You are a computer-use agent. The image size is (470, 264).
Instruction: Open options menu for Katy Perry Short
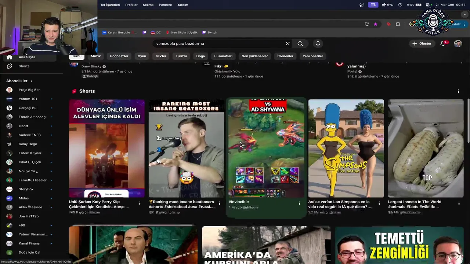(140, 203)
